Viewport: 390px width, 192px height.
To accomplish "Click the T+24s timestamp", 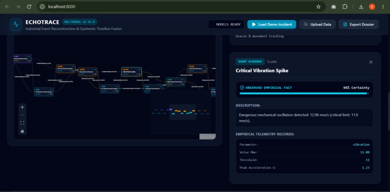I will 272,62.
